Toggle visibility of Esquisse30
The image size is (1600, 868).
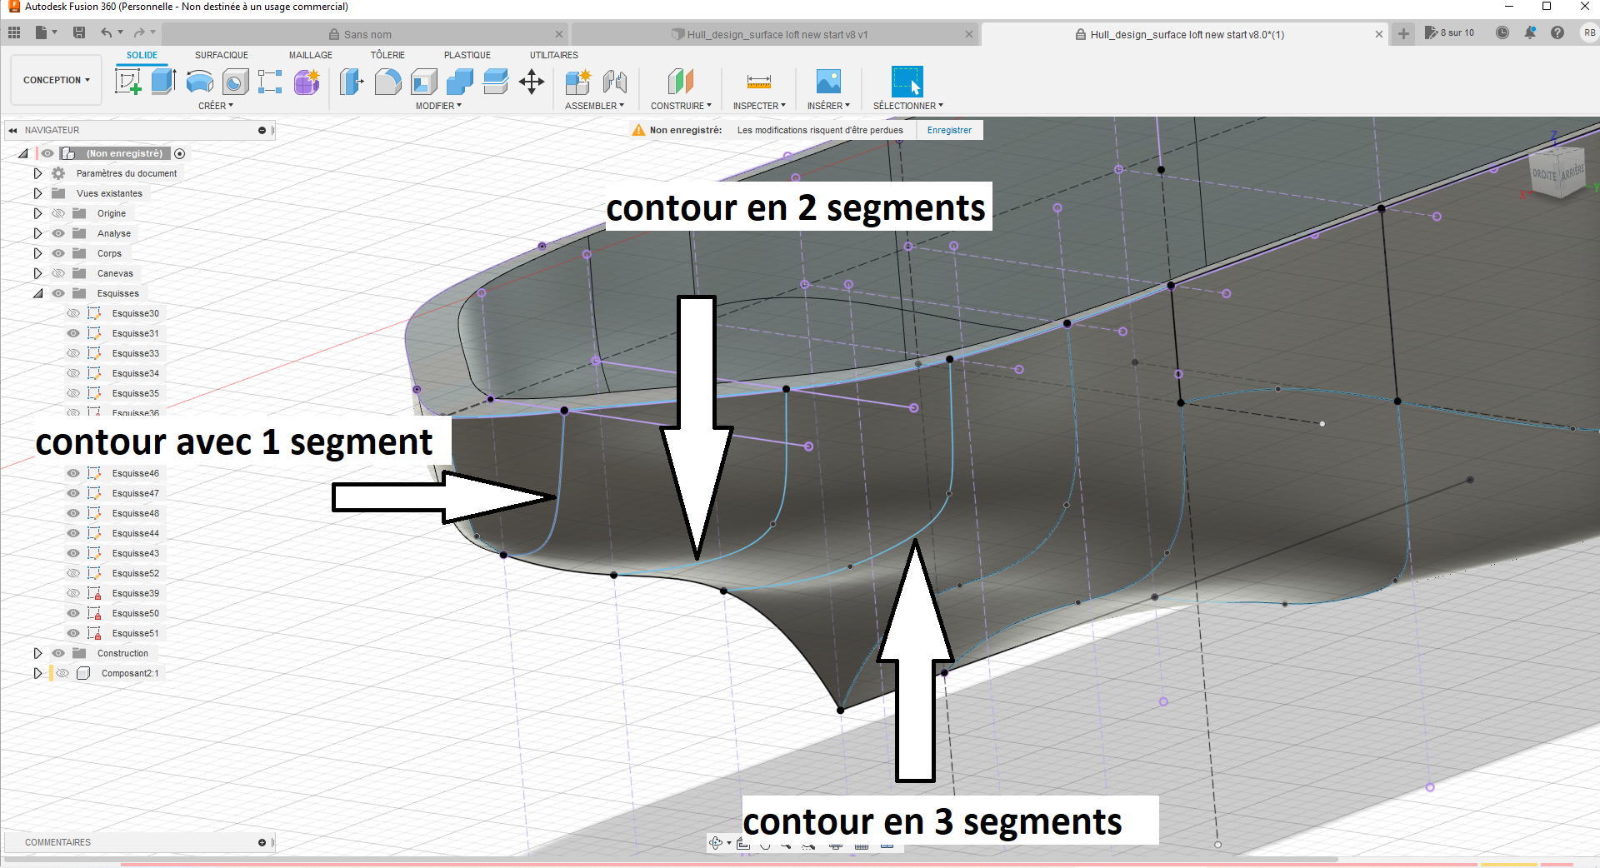point(73,313)
